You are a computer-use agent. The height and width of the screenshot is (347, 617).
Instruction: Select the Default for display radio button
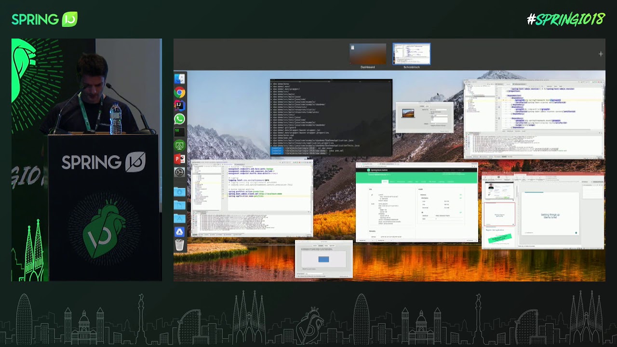[x=430, y=112]
